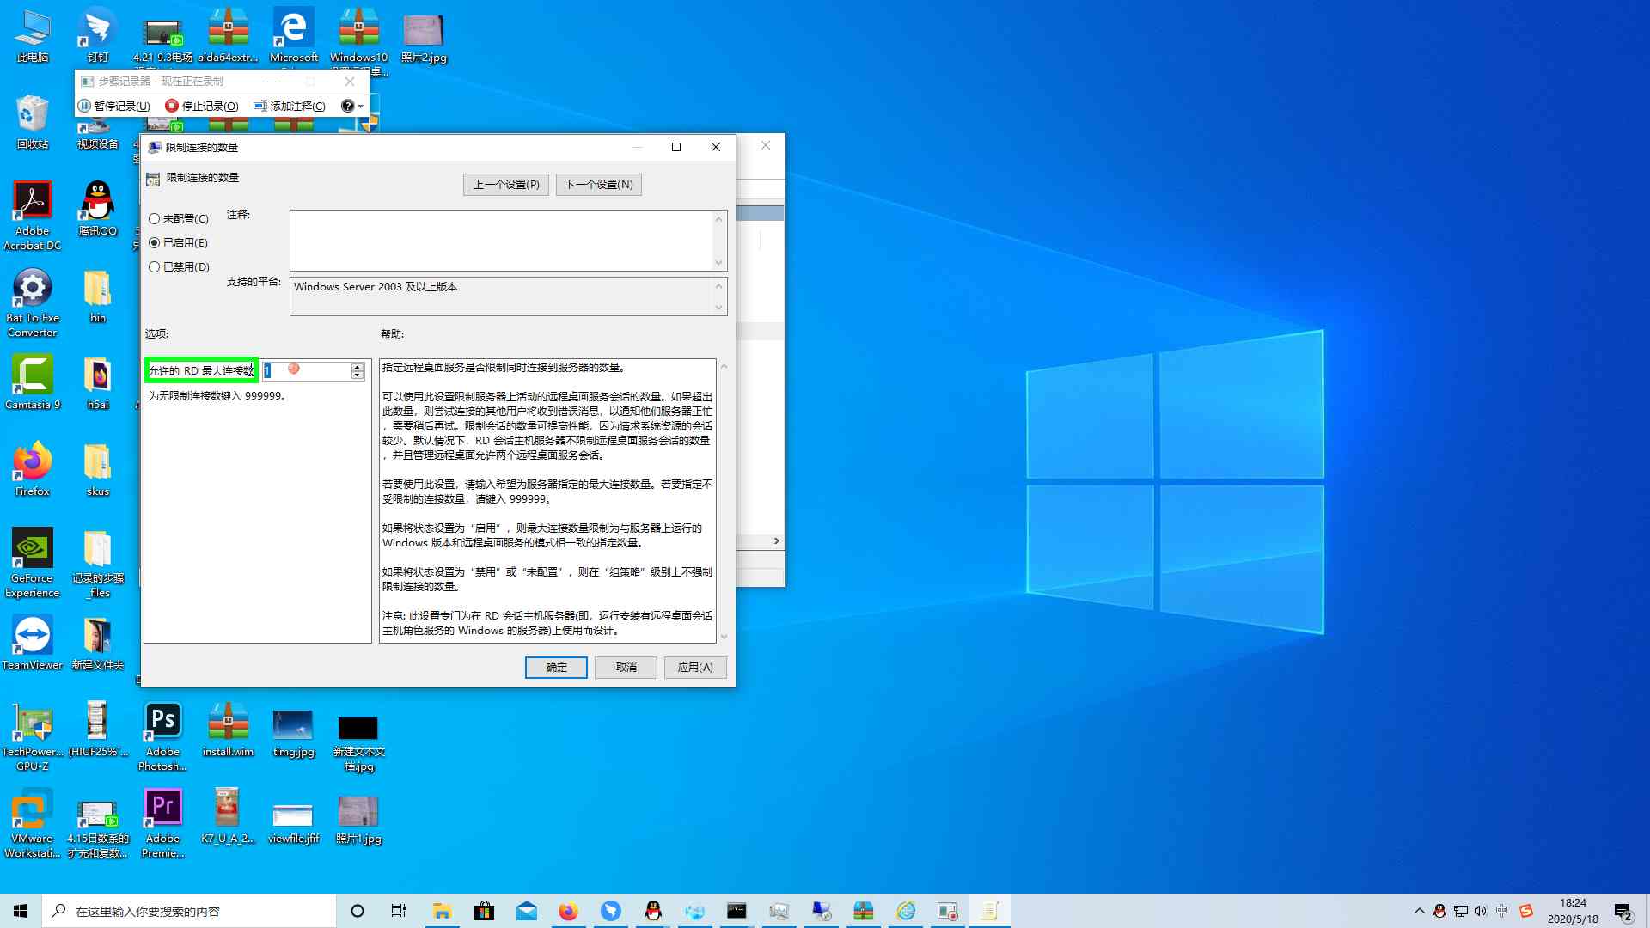1650x928 pixels.
Task: Launch Bat To Exe Converter shortcut
Action: click(33, 302)
